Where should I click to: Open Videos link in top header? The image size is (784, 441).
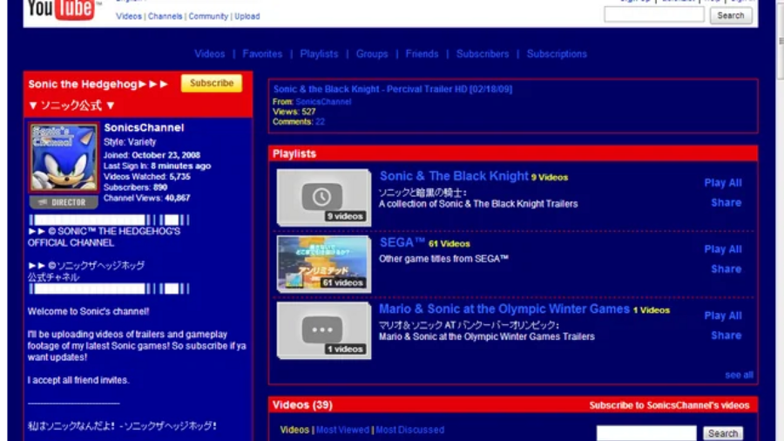pyautogui.click(x=129, y=16)
